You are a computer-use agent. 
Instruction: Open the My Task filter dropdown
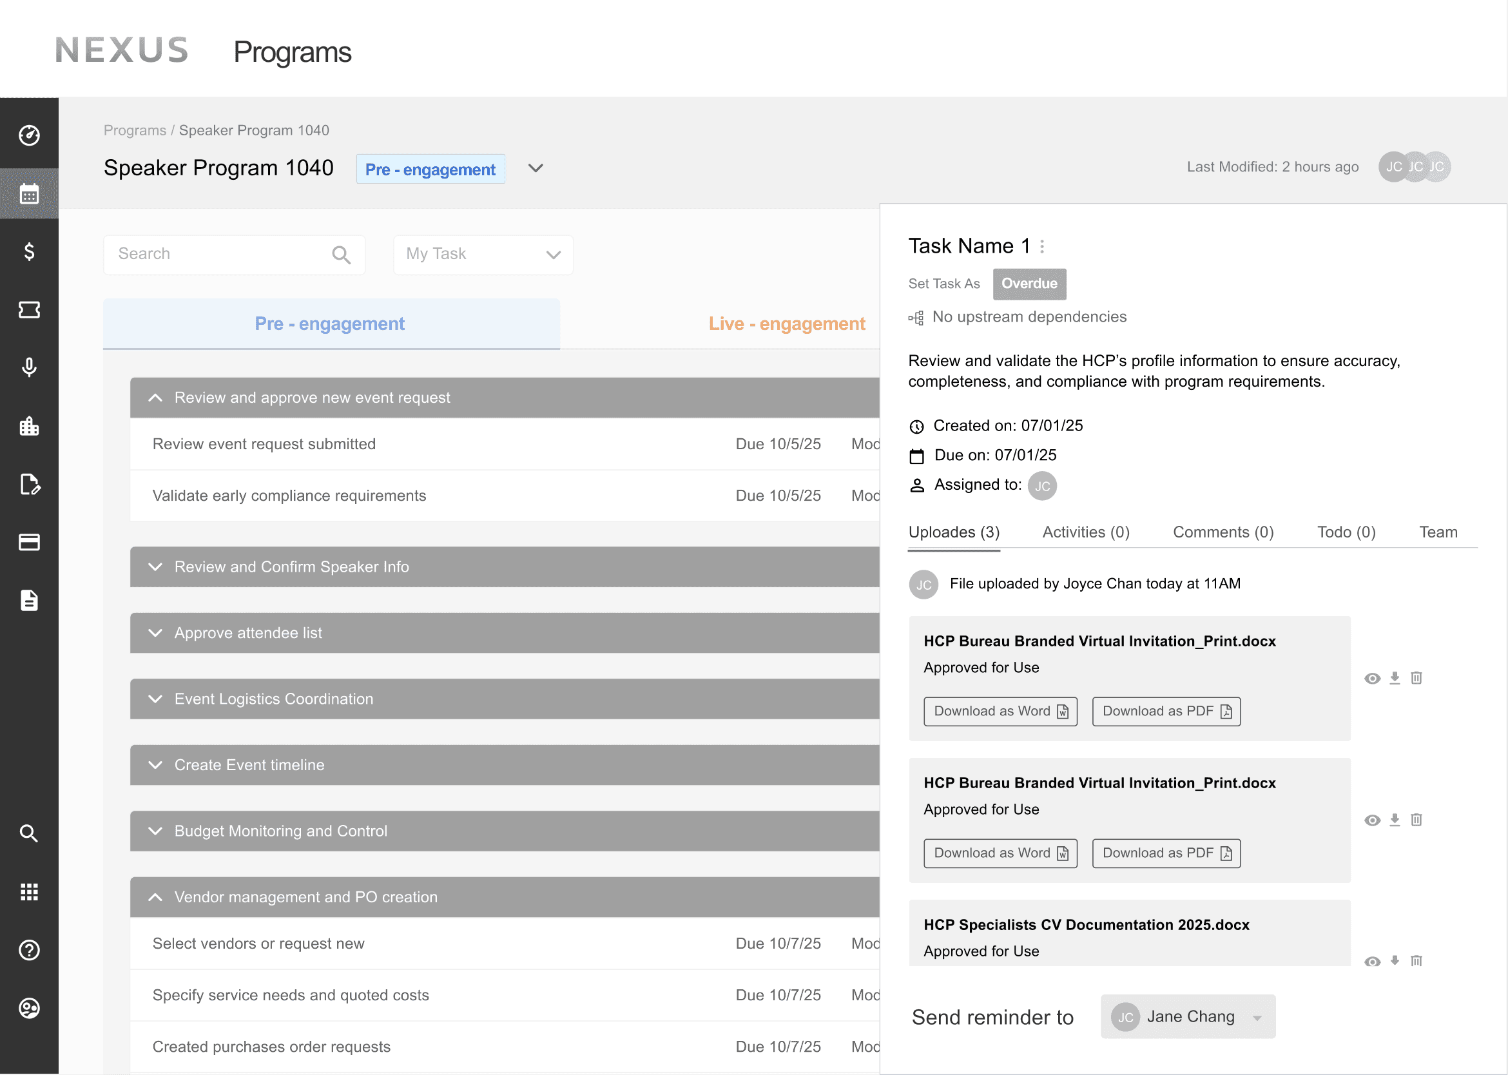pos(483,255)
